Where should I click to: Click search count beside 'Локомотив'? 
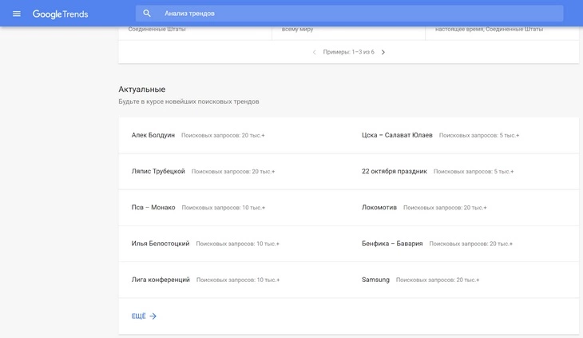click(445, 208)
